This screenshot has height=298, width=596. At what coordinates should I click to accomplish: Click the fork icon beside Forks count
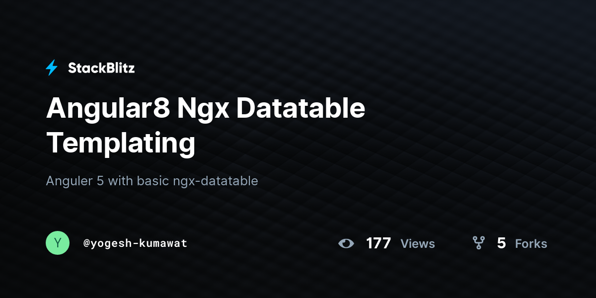click(x=478, y=243)
